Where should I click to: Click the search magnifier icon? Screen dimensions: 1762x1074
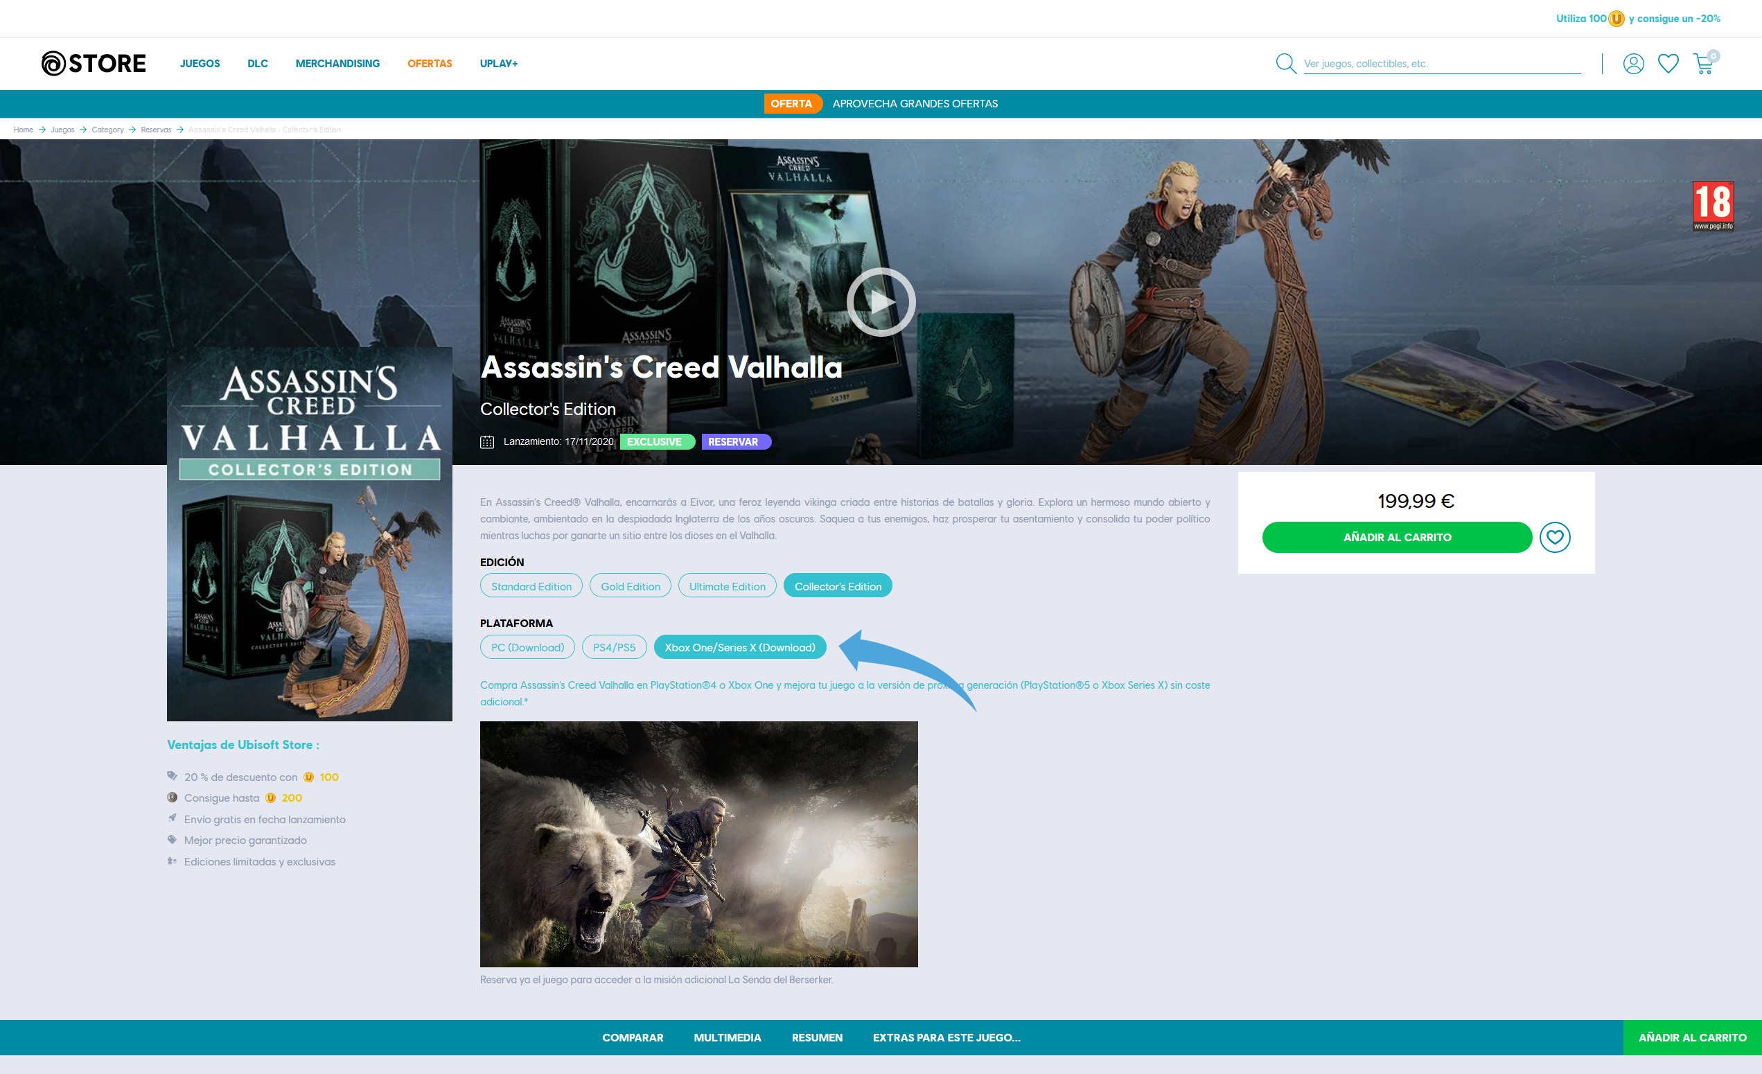[x=1286, y=63]
